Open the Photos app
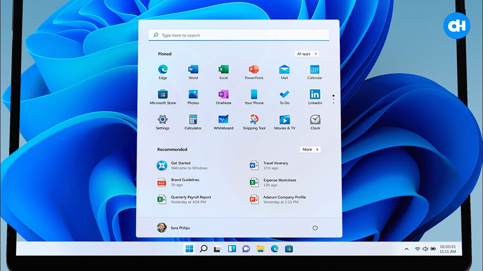This screenshot has width=483, height=271. (193, 97)
